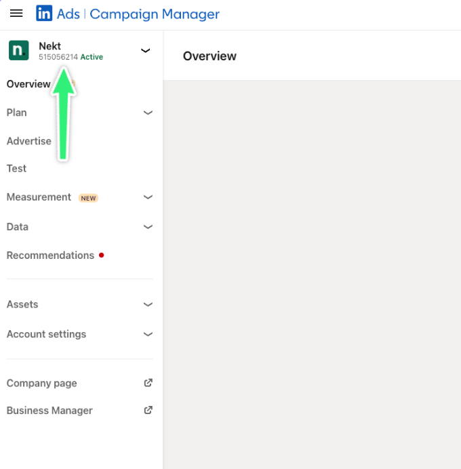
Task: Expand the Data section chevron
Action: coord(148,227)
